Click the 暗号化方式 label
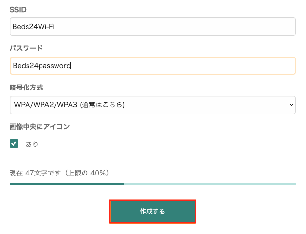The image size is (306, 234). pyautogui.click(x=26, y=88)
